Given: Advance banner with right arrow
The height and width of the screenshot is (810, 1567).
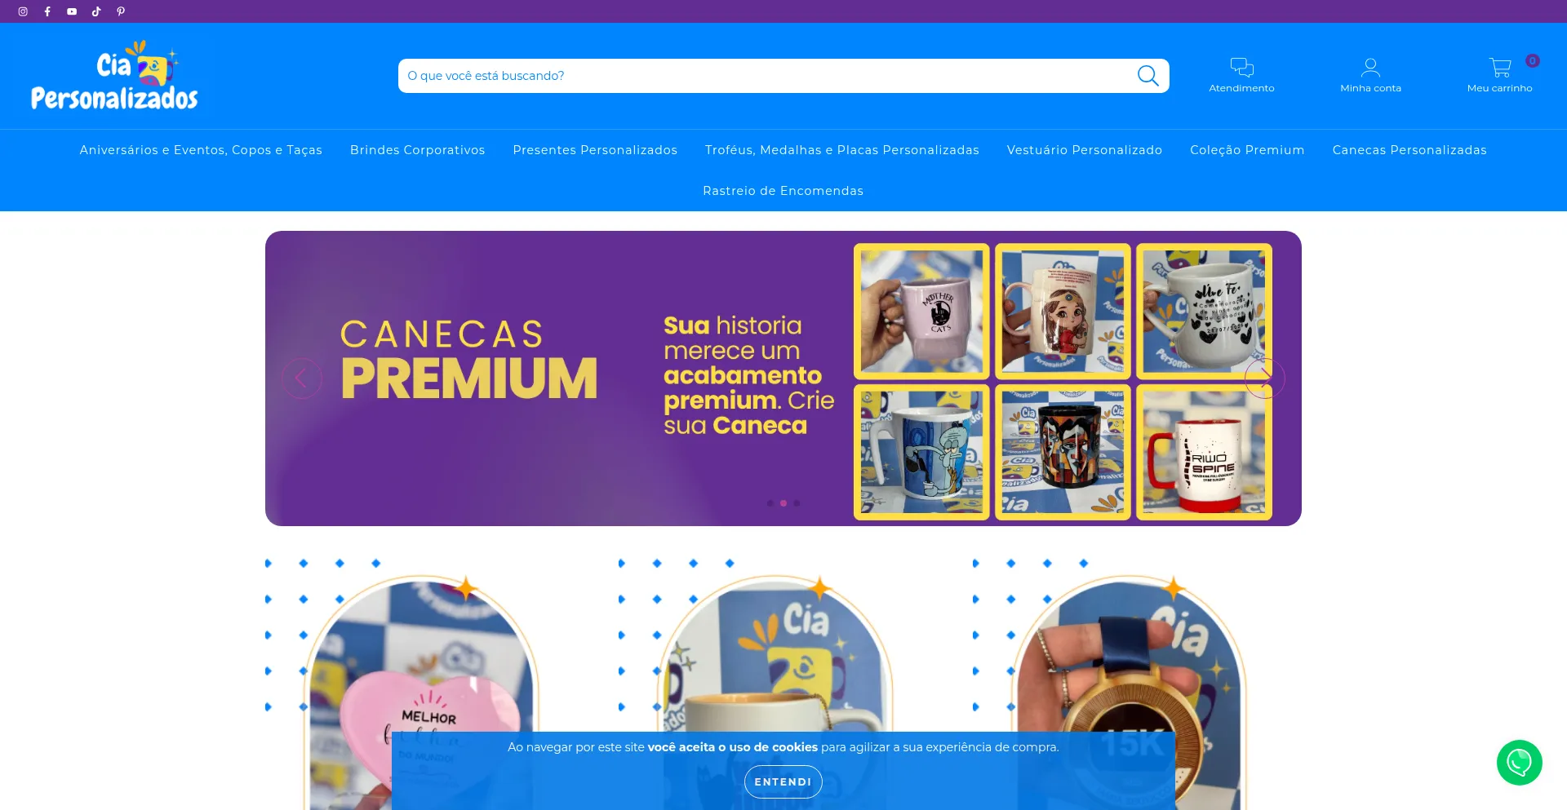Looking at the screenshot, I should pyautogui.click(x=1264, y=378).
